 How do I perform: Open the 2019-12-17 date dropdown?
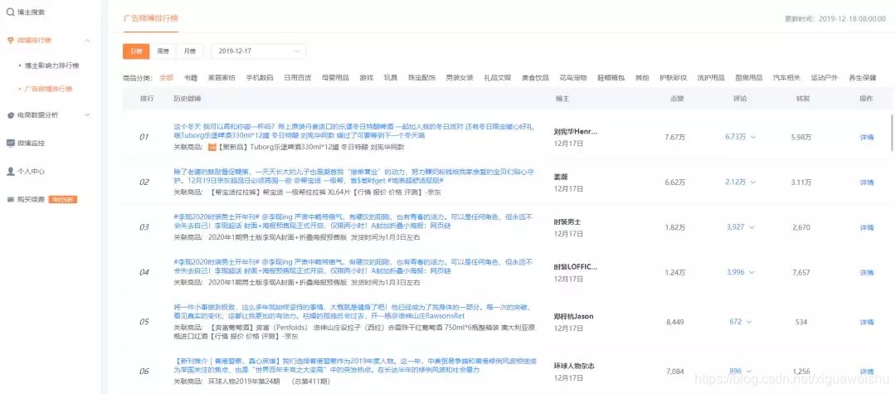tap(258, 51)
